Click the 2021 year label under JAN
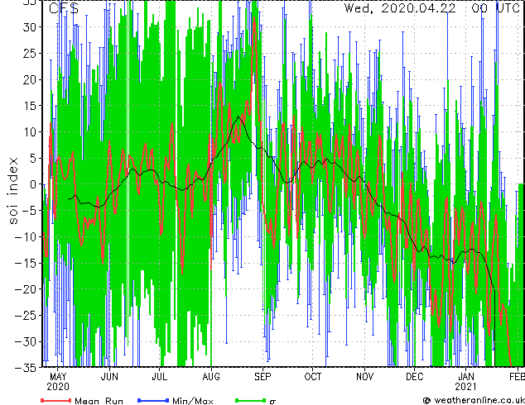 (465, 387)
